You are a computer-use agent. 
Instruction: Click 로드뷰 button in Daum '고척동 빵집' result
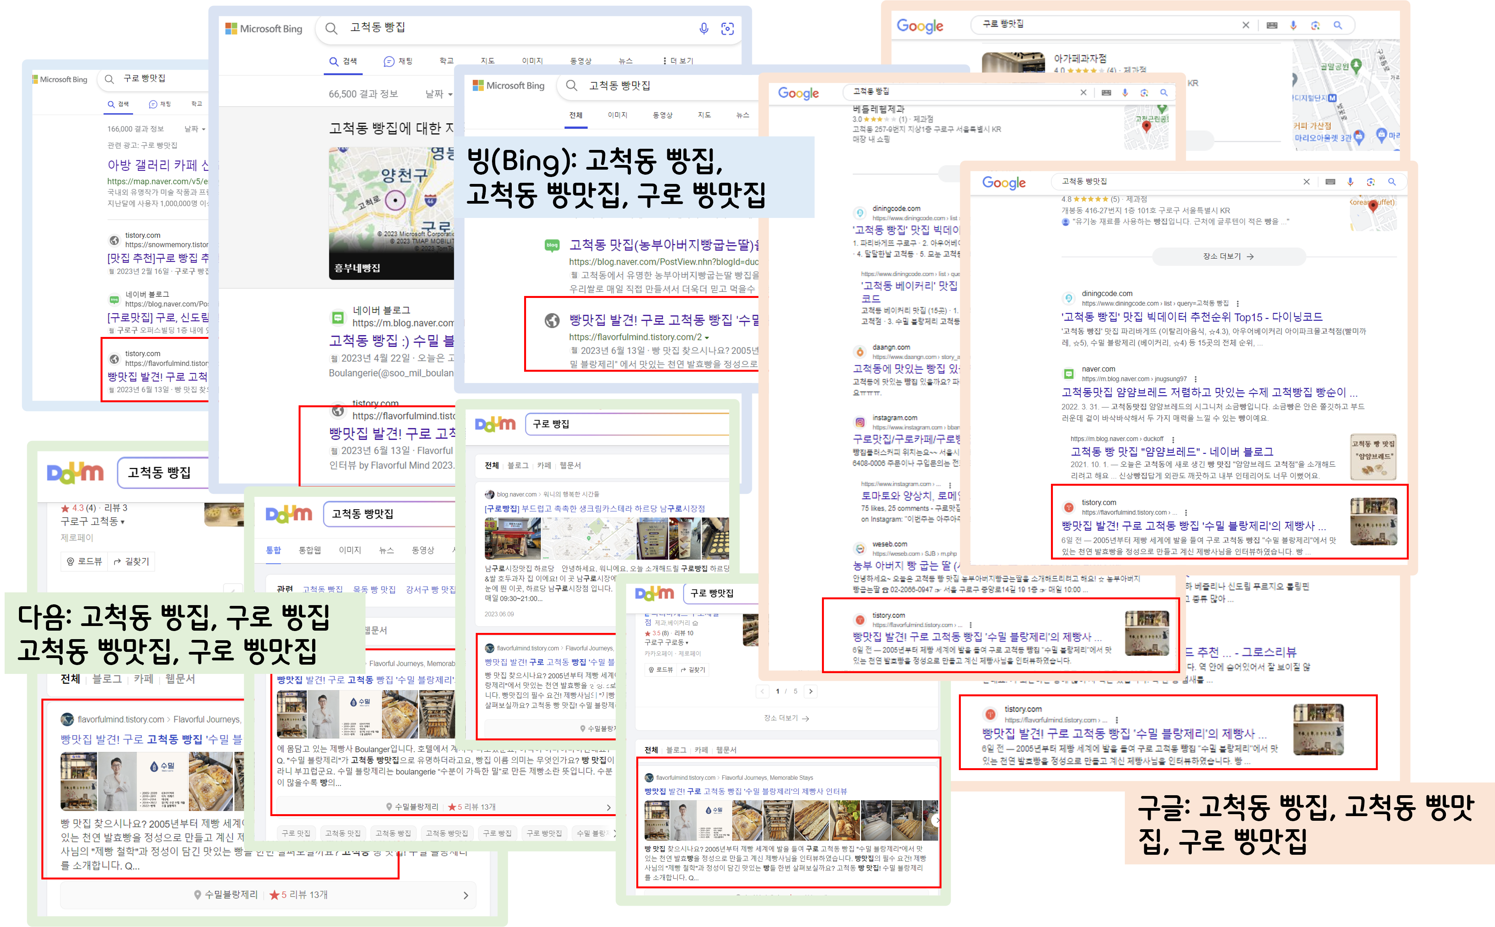coord(84,561)
